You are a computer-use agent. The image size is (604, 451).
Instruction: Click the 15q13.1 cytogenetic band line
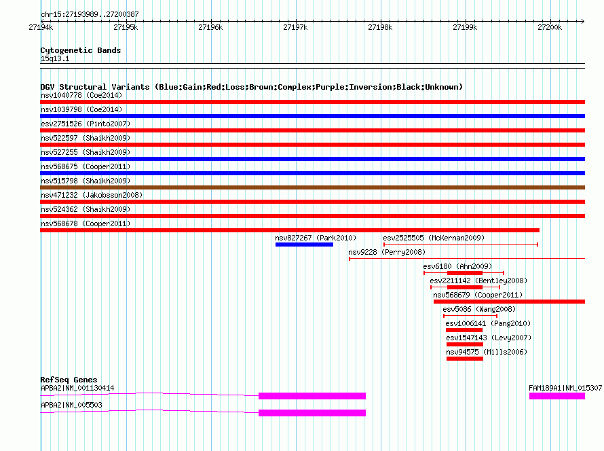(312, 66)
